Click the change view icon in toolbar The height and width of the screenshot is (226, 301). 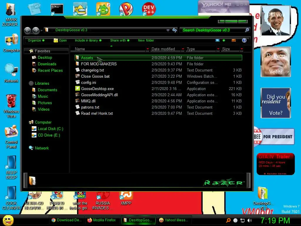[x=218, y=40]
